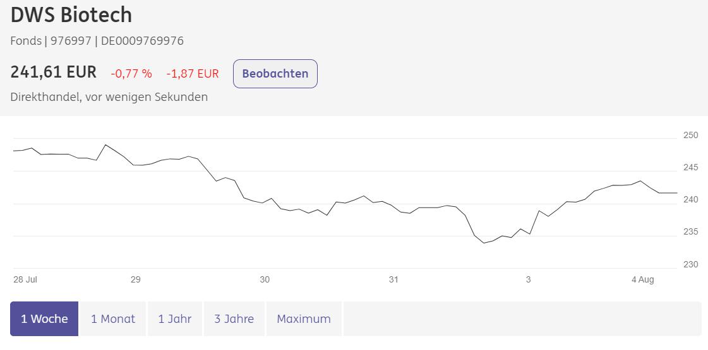Click the Direkthandel timestamp text
The width and height of the screenshot is (708, 350).
pyautogui.click(x=109, y=97)
